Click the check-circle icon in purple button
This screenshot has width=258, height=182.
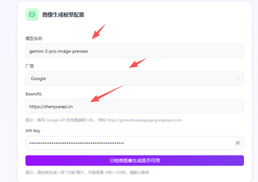(112, 161)
